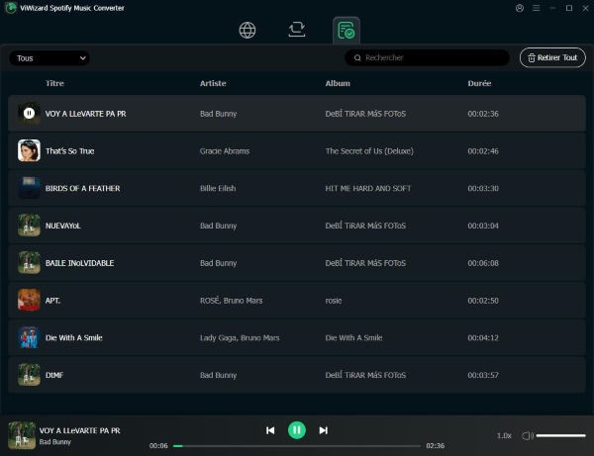Click artist ROSÉ, Bruno Mars
Viewport: 594px width, 456px height.
pos(231,301)
